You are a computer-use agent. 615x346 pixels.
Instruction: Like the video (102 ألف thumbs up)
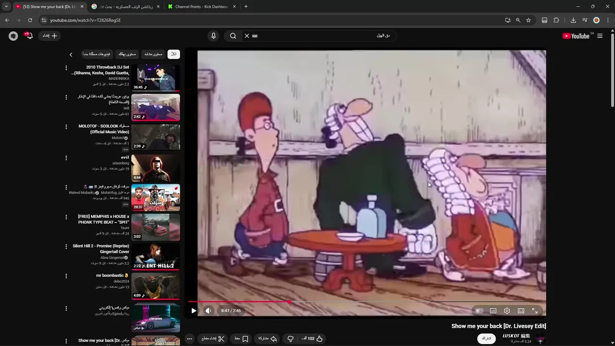(312, 339)
